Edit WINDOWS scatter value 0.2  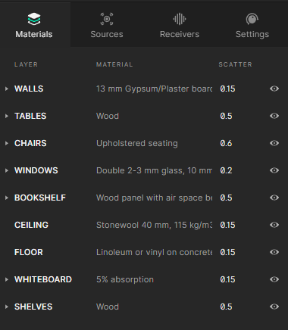pyautogui.click(x=226, y=170)
